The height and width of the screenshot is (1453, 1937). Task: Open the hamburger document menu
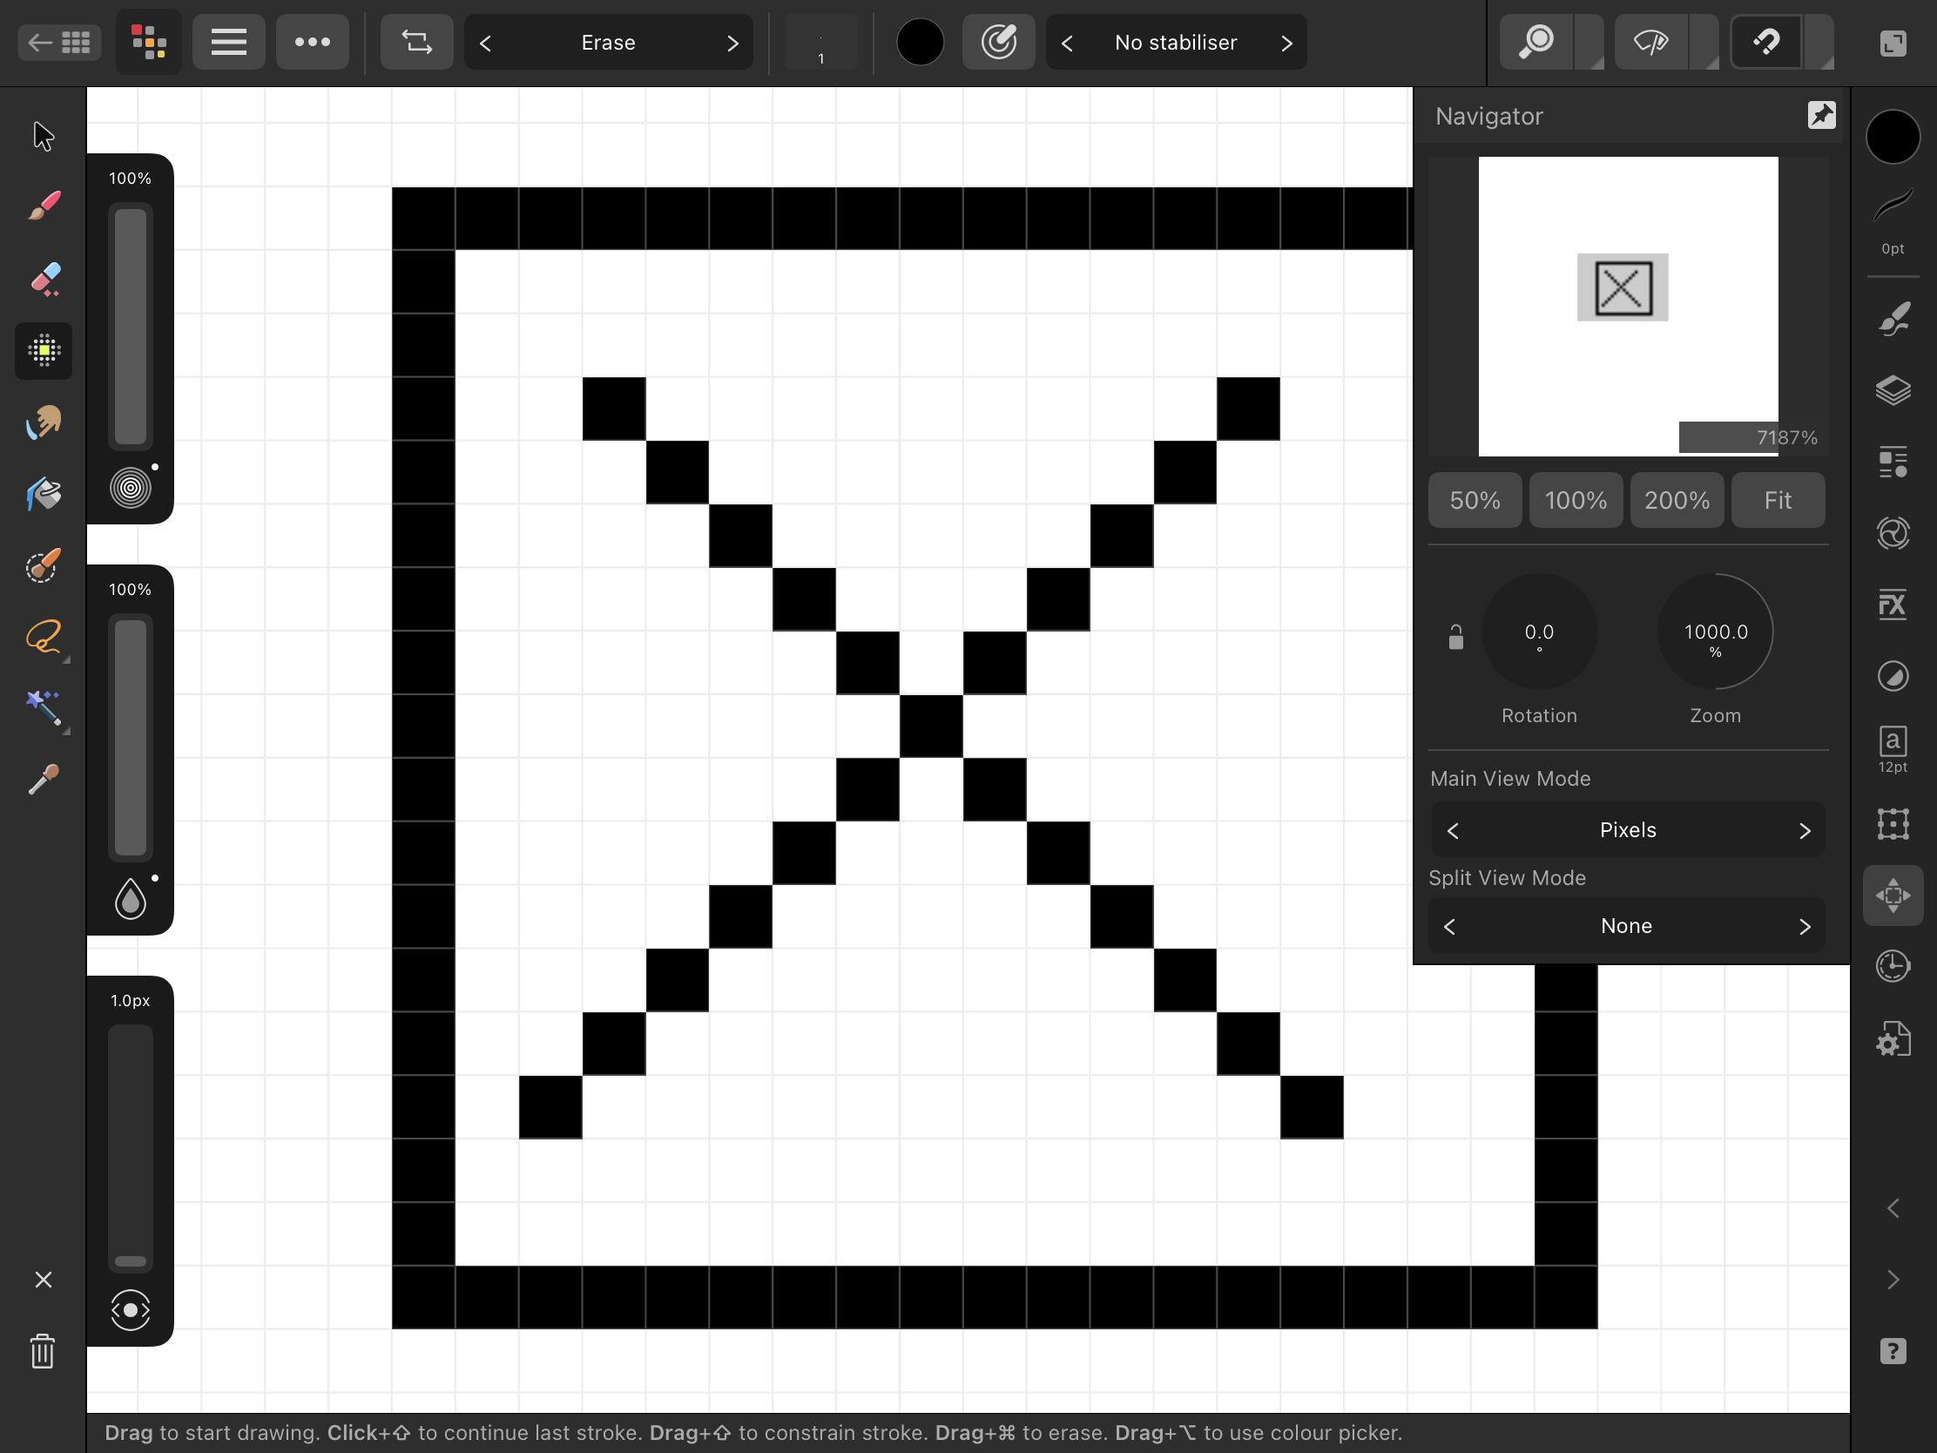click(228, 42)
